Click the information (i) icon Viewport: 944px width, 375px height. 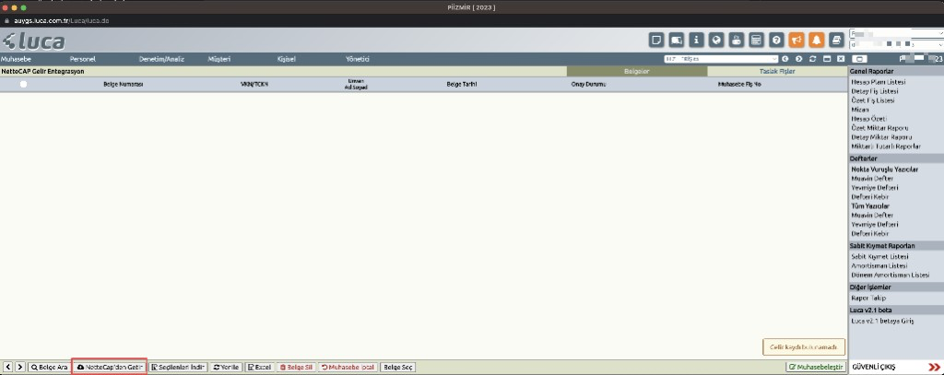[696, 40]
